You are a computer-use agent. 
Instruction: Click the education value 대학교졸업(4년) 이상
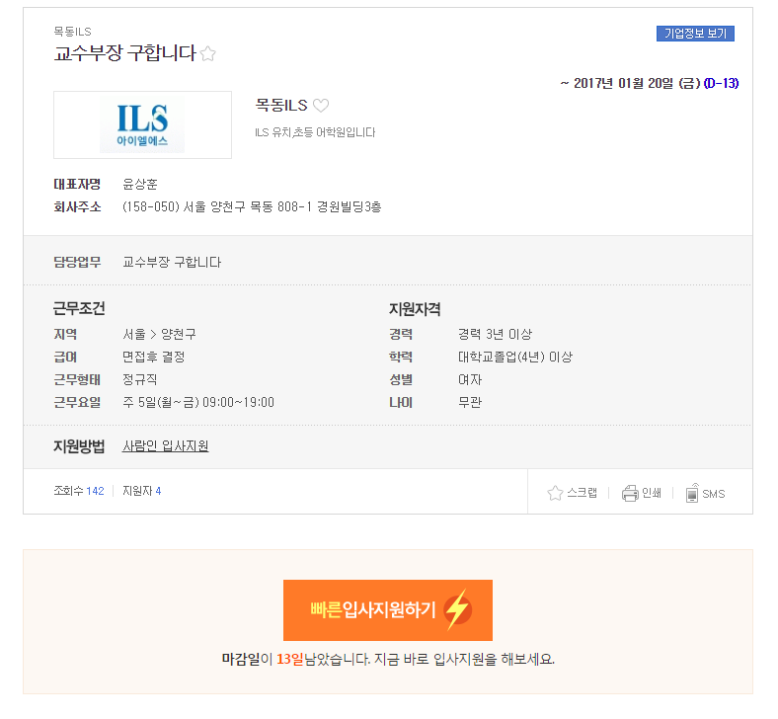click(515, 357)
